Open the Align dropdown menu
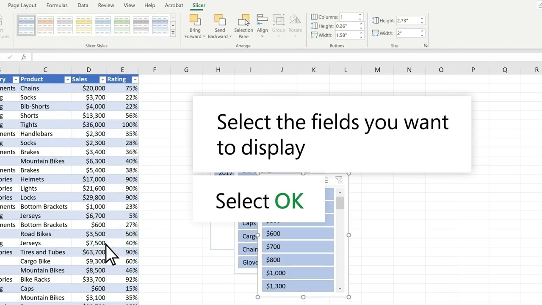542x305 pixels. 262,36
